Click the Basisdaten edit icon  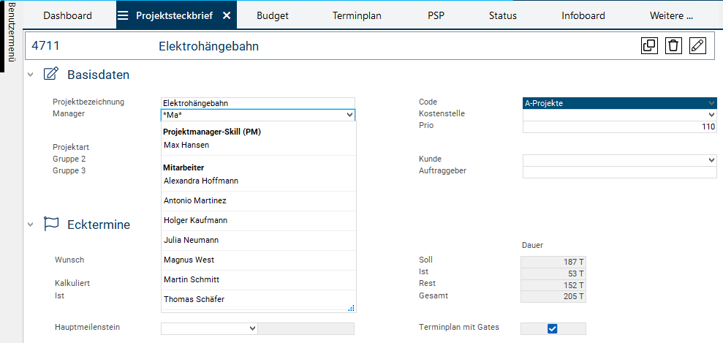[x=51, y=74]
